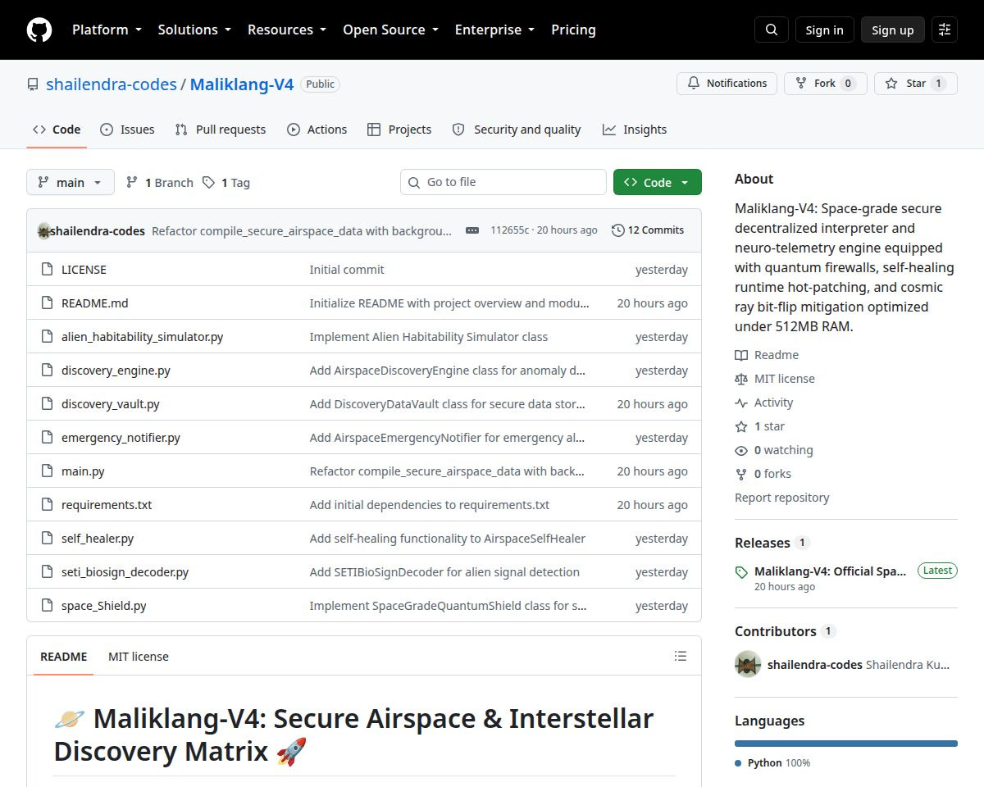Click the Report repository link
Image resolution: width=984 pixels, height=787 pixels.
pos(782,498)
